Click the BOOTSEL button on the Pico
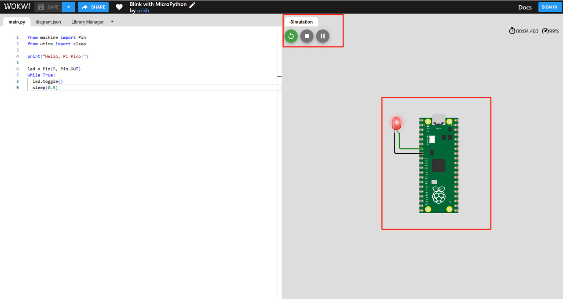The height and width of the screenshot is (299, 563). [x=431, y=139]
